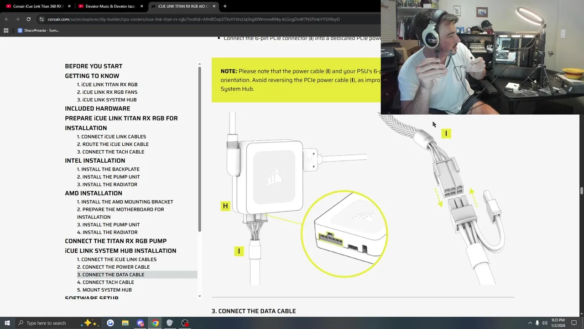The width and height of the screenshot is (584, 329).
Task: Open Intel 3. INSTALL THE RADIATOR entry
Action: tap(107, 185)
